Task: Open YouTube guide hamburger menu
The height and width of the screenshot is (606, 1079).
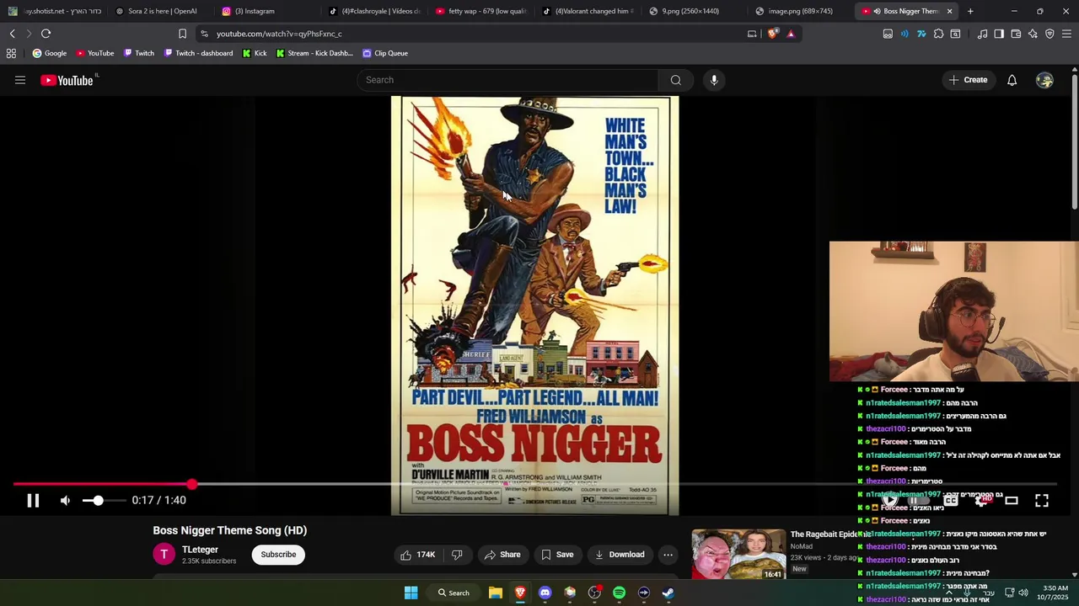Action: 20,80
